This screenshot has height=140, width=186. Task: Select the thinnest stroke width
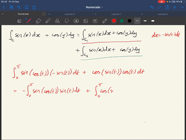click(x=137, y=21)
